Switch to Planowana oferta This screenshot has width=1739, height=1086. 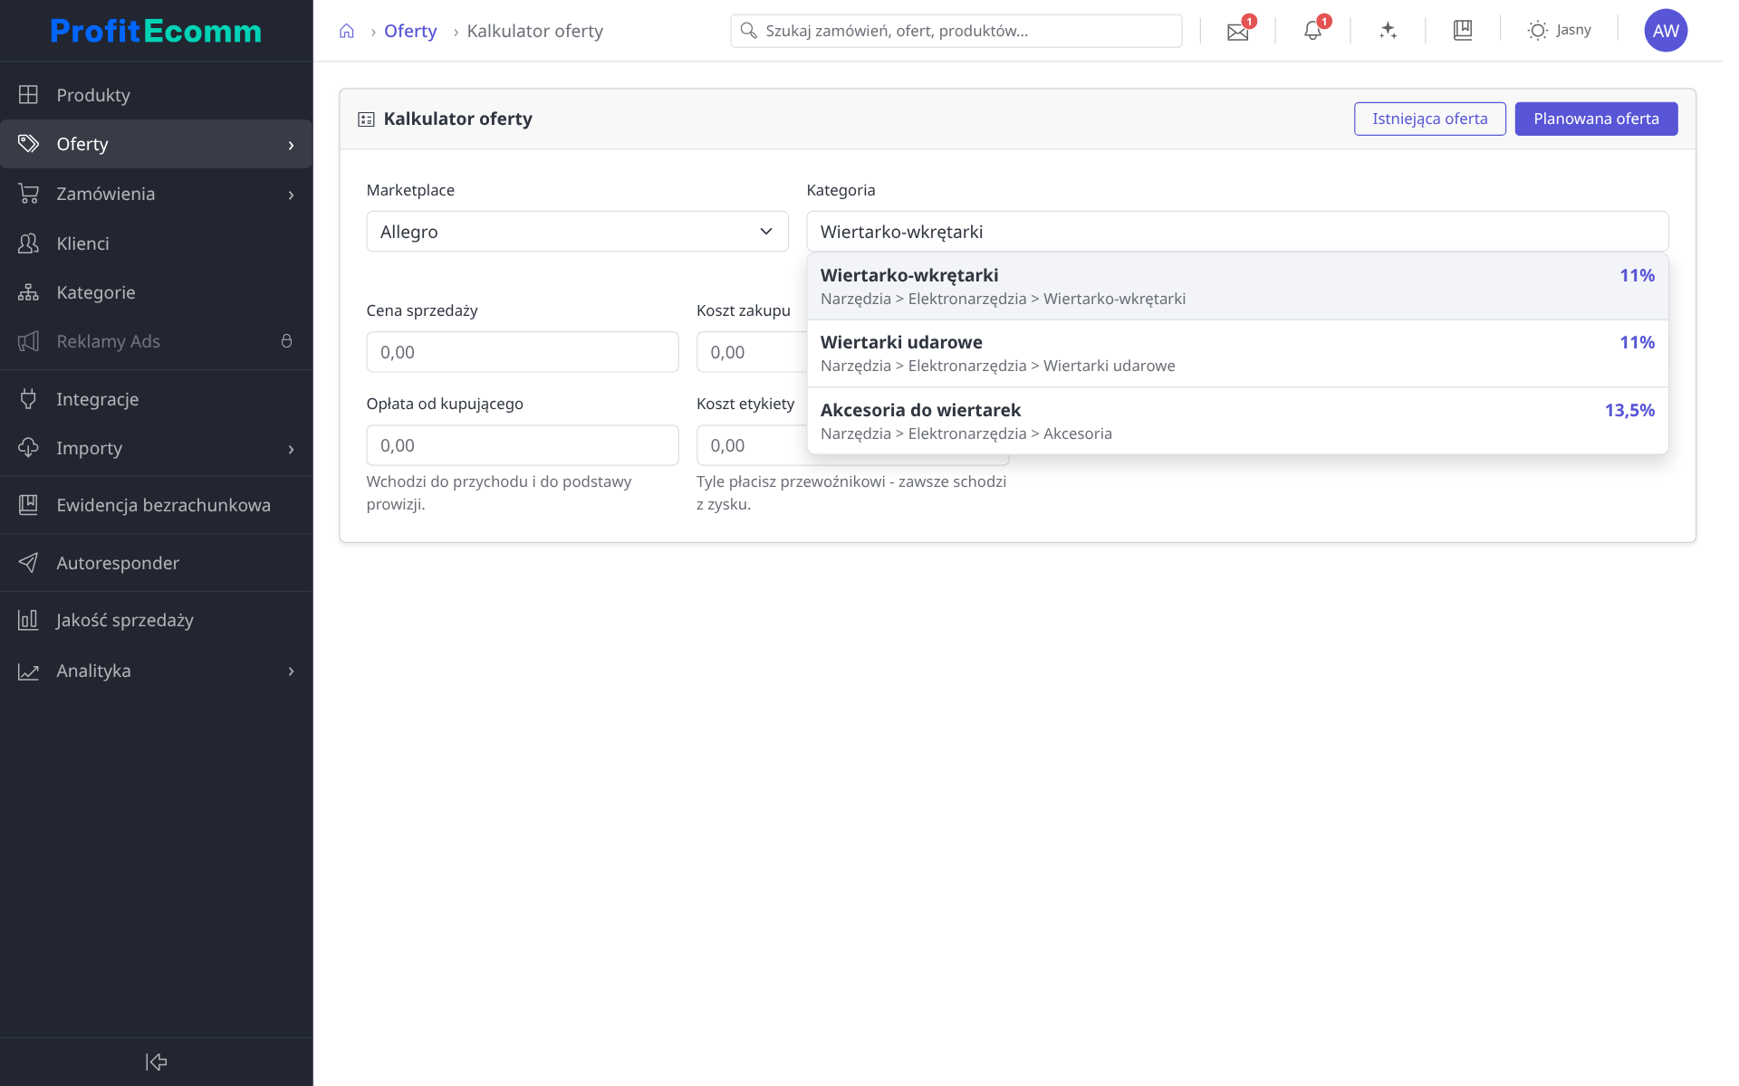(x=1596, y=119)
